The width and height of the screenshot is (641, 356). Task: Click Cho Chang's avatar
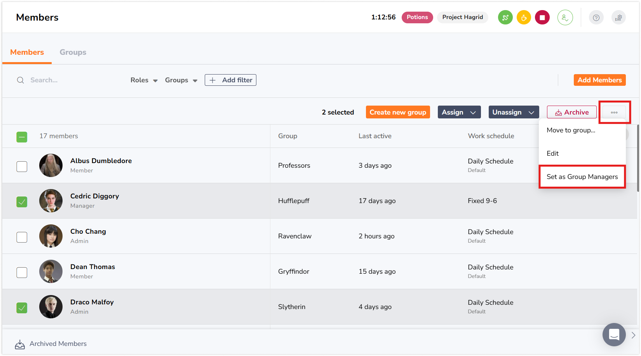51,236
